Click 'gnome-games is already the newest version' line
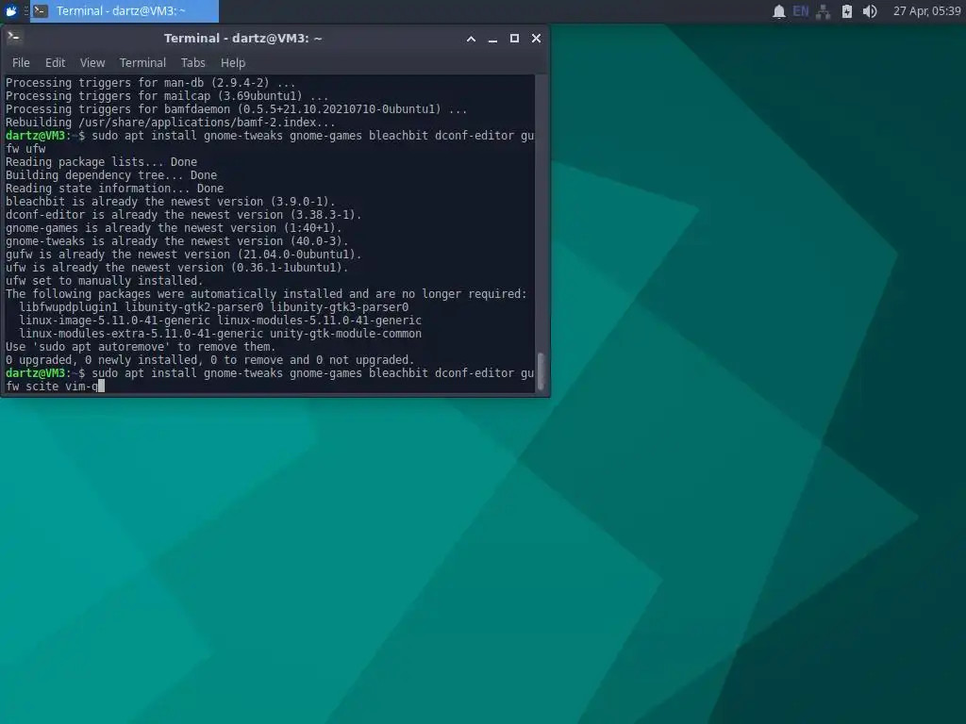Viewport: 966px width, 724px height. (x=174, y=228)
